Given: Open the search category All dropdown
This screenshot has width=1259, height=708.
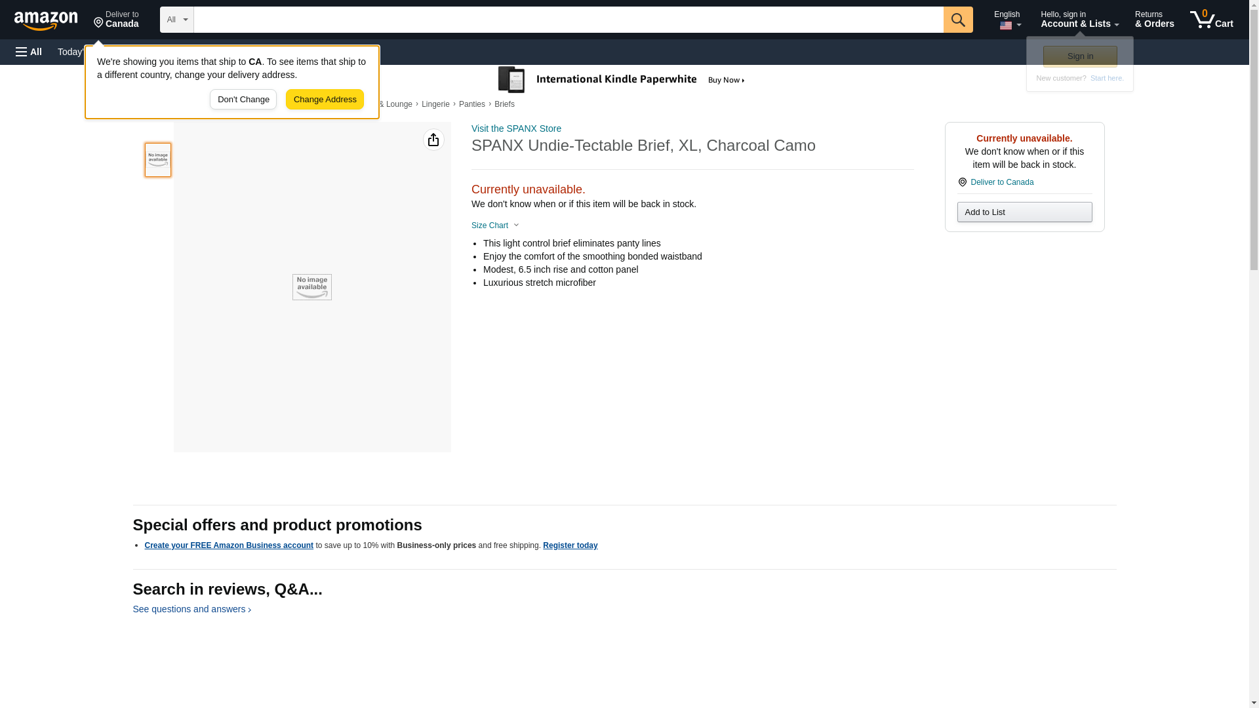Looking at the screenshot, I should coord(176,20).
